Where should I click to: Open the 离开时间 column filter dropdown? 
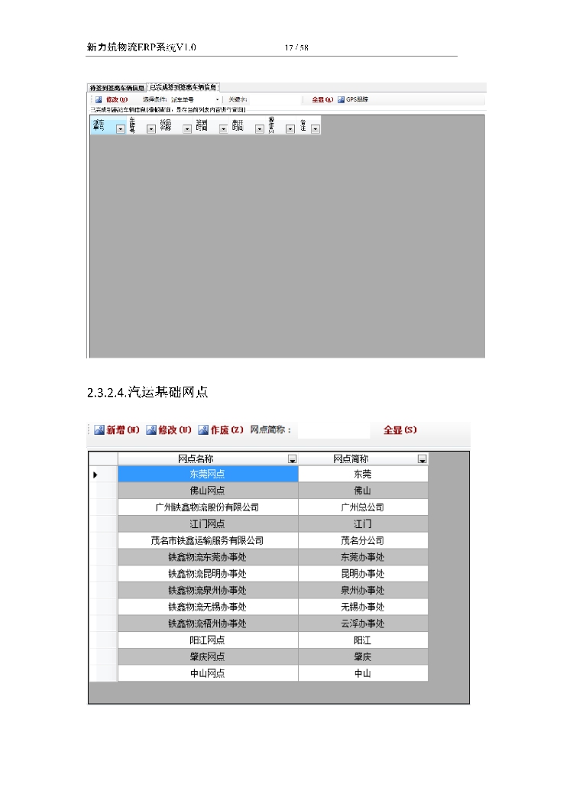259,129
